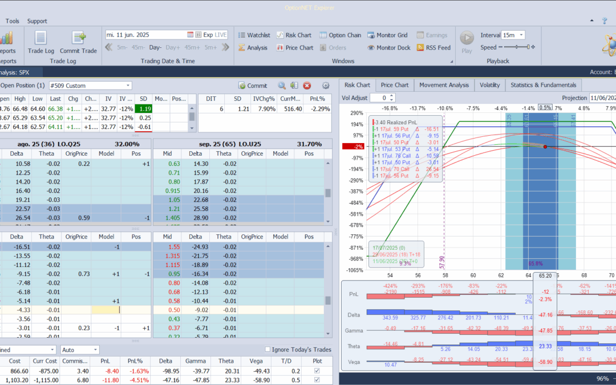Open the RSS Feed window
The image size is (616, 385).
pyautogui.click(x=433, y=47)
